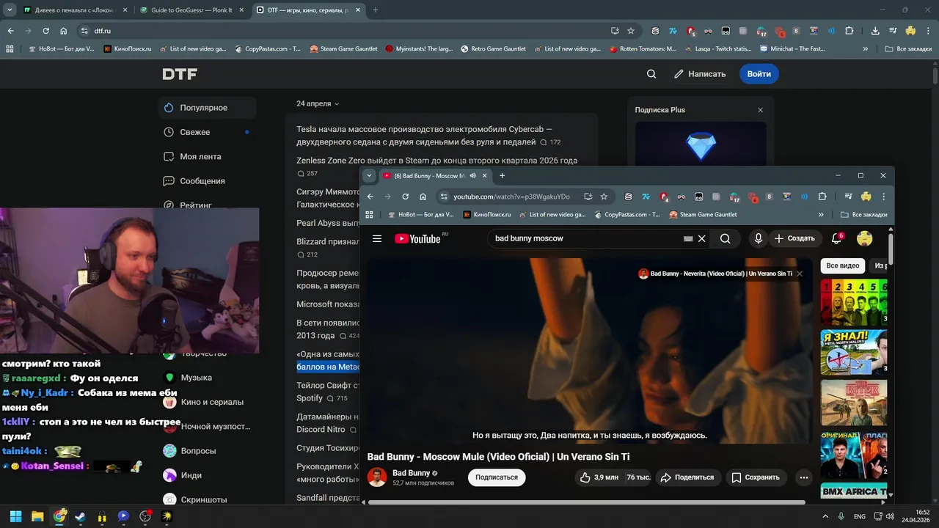This screenshot has height=528, width=939.
Task: Clear the 'bad bunny moscow' search text
Action: (701, 238)
